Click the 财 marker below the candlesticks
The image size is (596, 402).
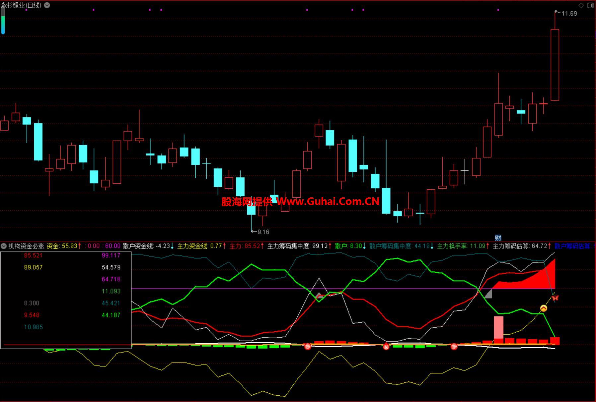[498, 238]
